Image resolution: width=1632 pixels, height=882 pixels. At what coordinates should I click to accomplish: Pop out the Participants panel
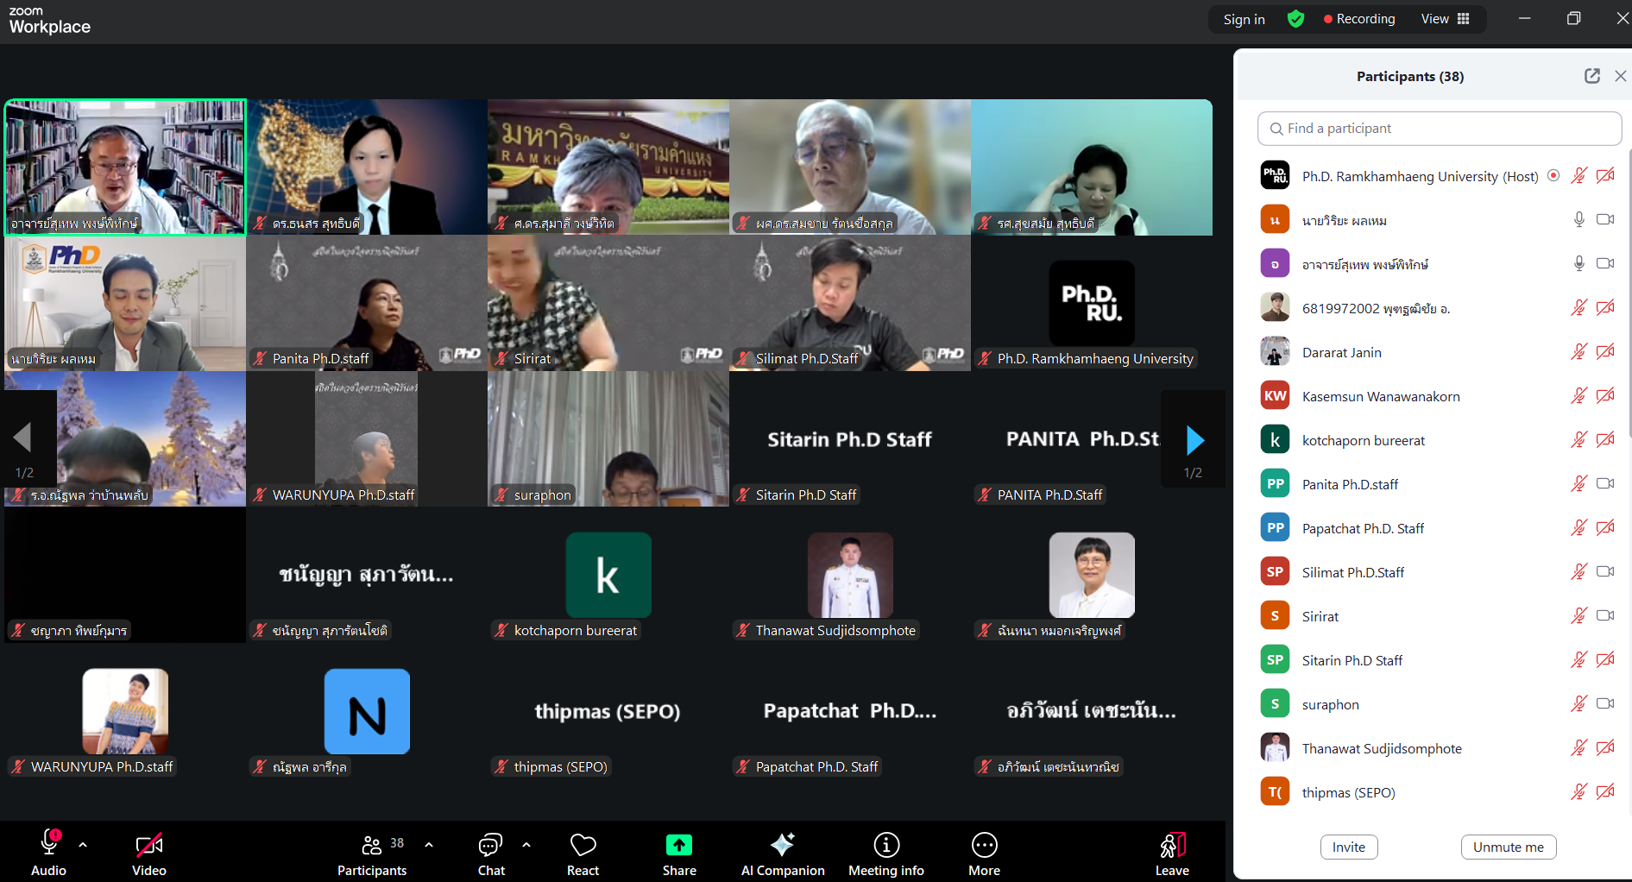click(1591, 76)
